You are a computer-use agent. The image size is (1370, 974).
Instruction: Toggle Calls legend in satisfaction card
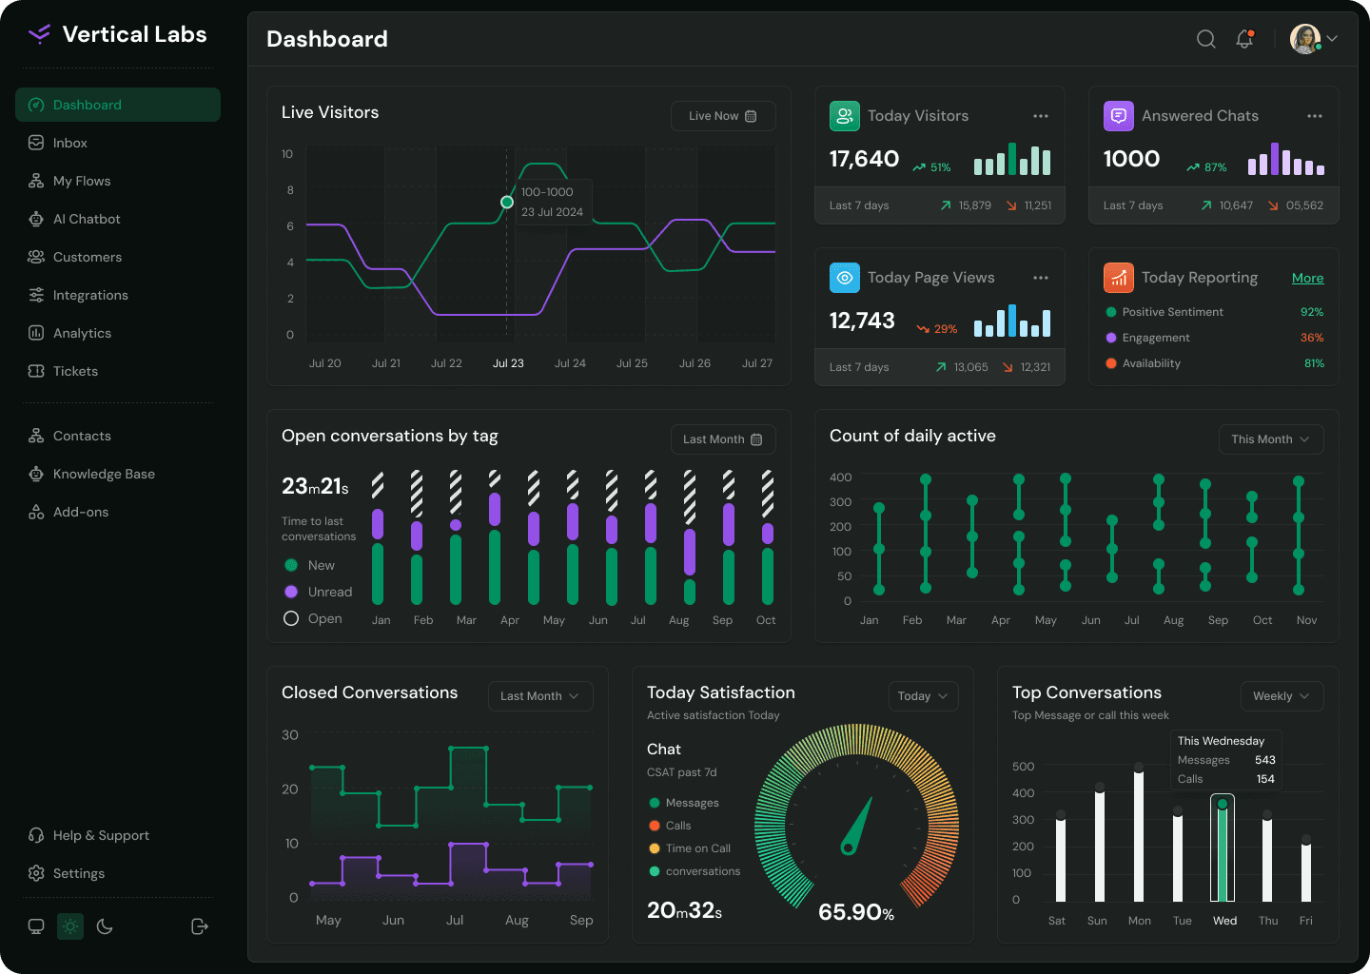pos(670,826)
